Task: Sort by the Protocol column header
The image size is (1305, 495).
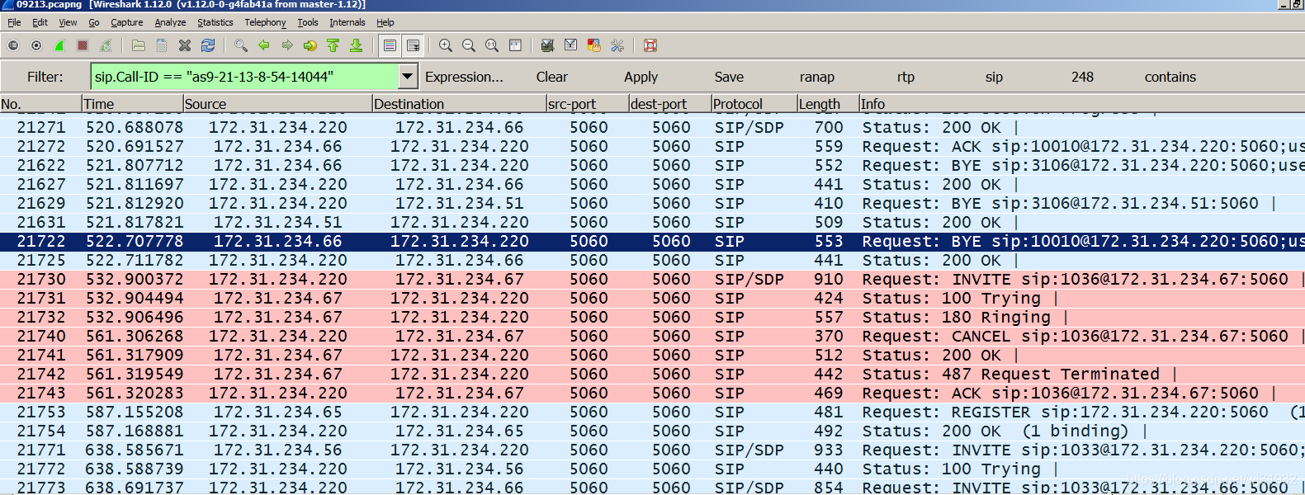Action: pyautogui.click(x=754, y=104)
